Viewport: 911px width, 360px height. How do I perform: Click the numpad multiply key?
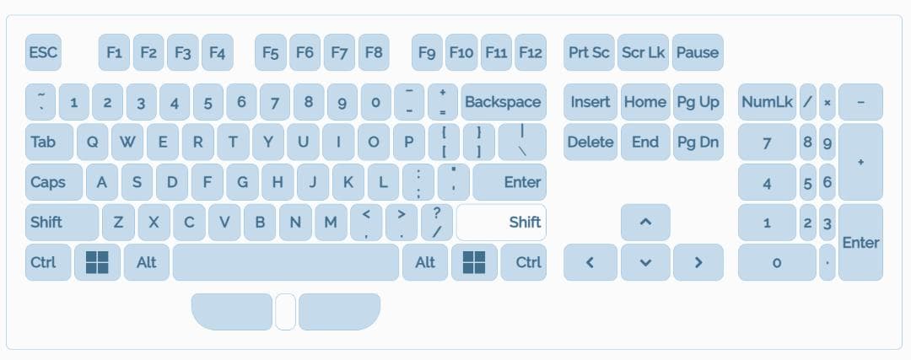827,102
